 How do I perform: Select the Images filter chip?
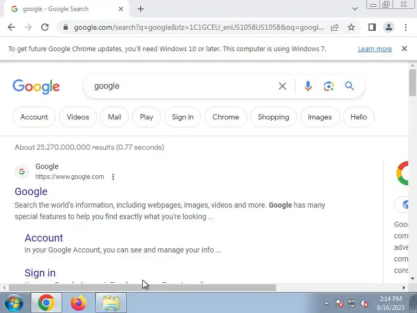pos(320,117)
